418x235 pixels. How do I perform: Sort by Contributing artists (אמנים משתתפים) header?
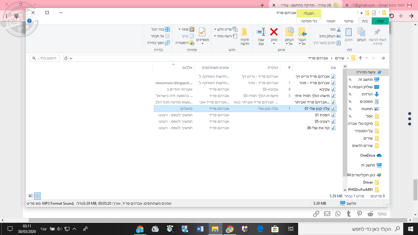(x=212, y=67)
